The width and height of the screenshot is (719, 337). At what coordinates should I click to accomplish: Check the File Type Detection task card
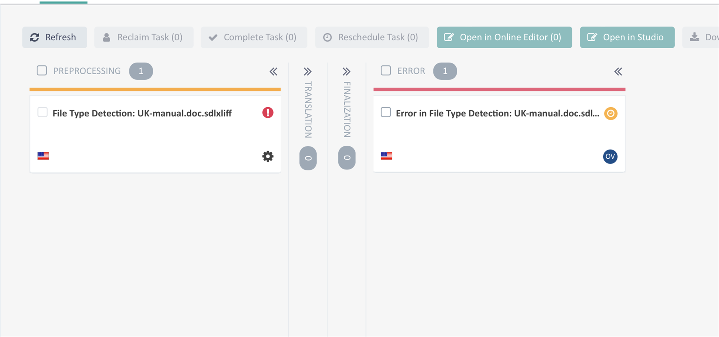coord(42,112)
